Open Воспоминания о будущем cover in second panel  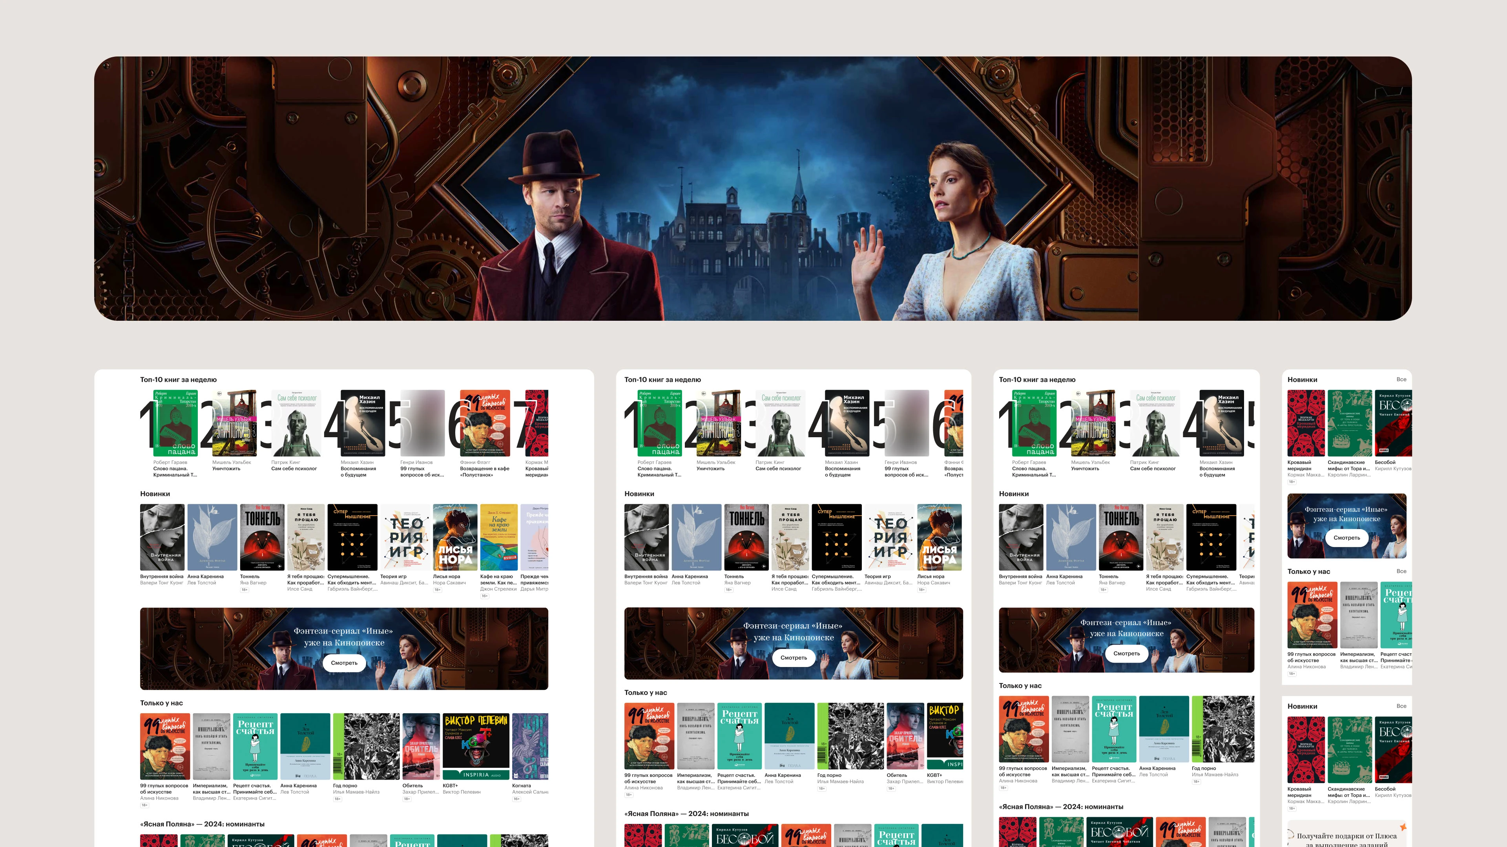[x=847, y=423]
